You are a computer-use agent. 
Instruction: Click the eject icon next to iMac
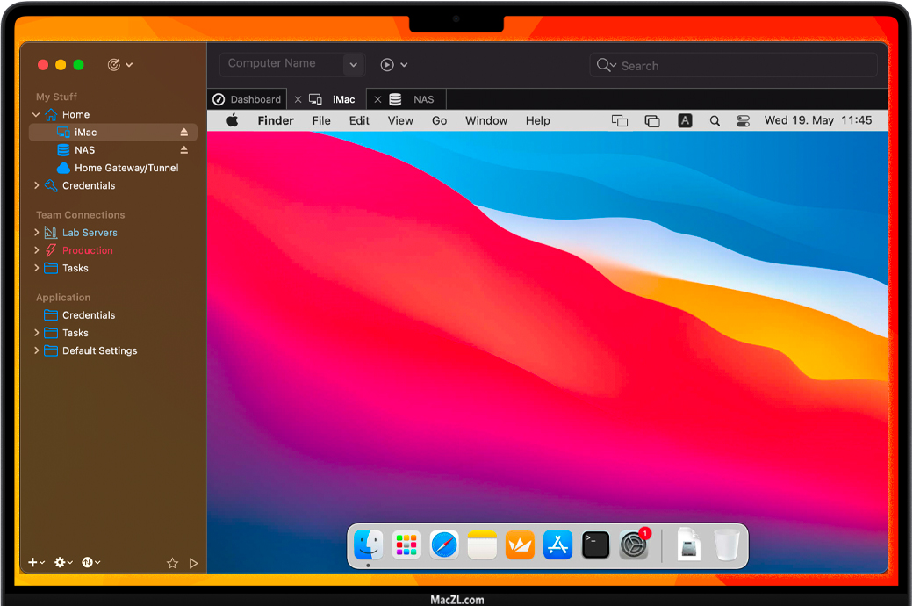click(184, 133)
